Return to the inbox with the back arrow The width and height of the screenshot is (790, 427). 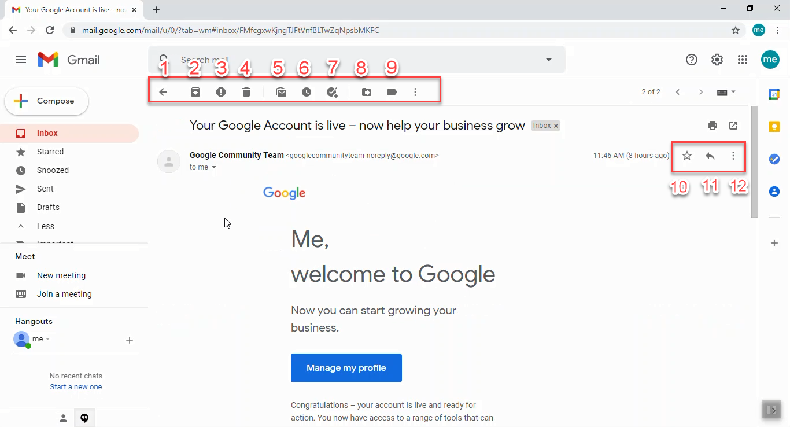tap(164, 91)
